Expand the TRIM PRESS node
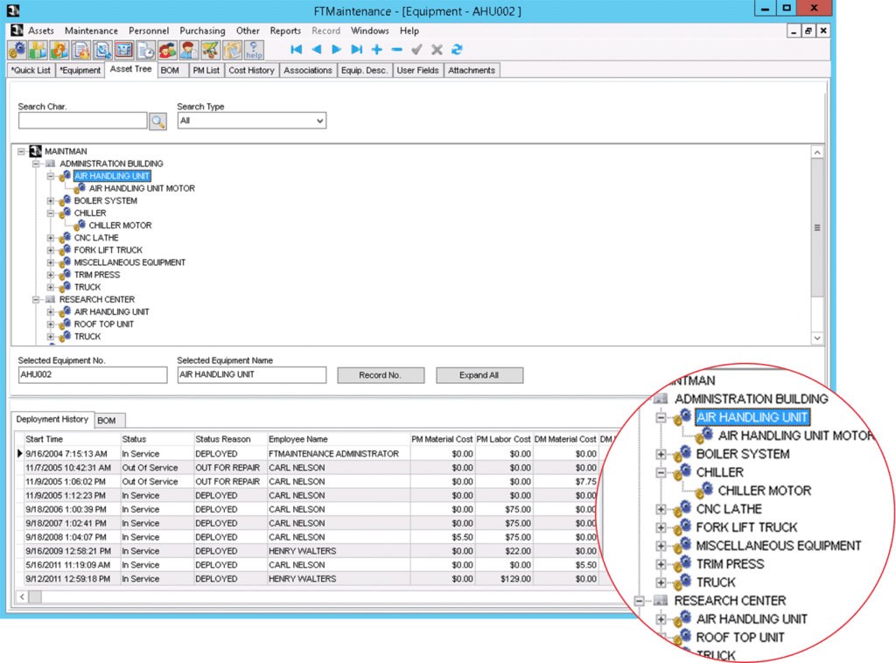Image resolution: width=896 pixels, height=663 pixels. (x=51, y=276)
